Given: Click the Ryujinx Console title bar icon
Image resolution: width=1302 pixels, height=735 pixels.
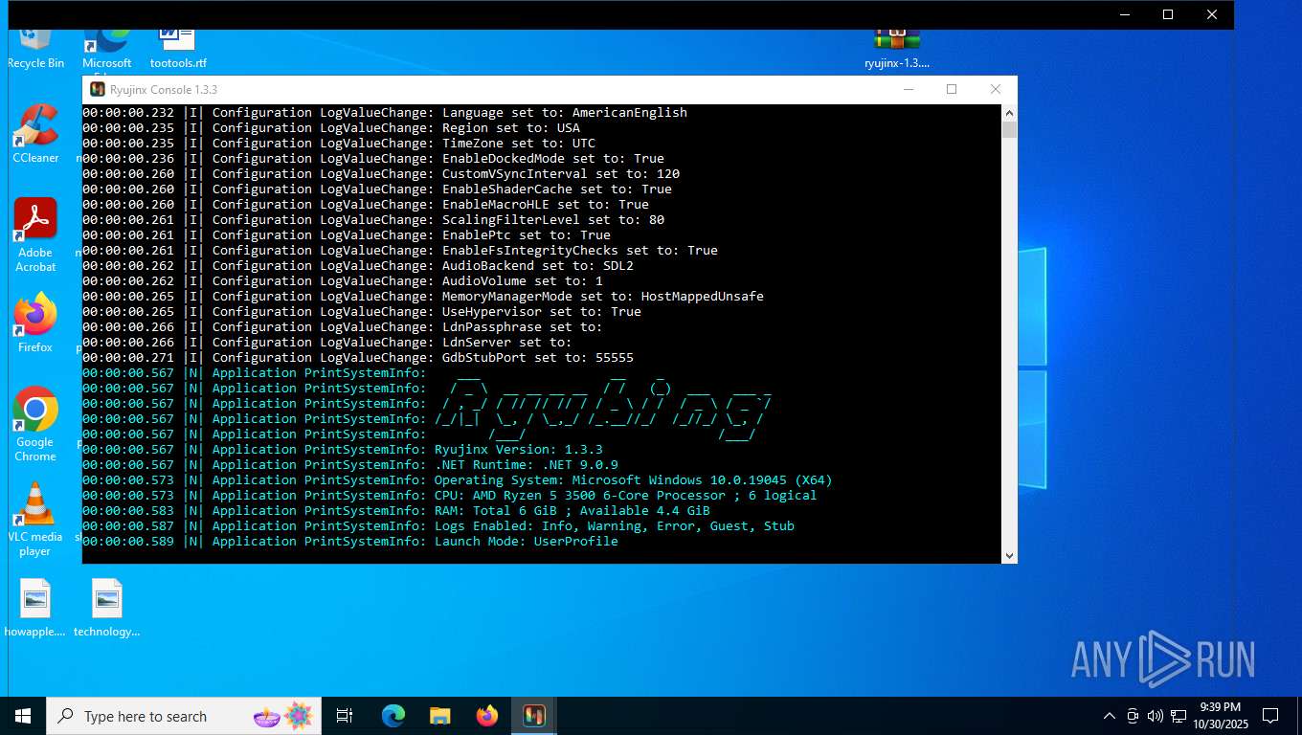Looking at the screenshot, I should point(97,89).
